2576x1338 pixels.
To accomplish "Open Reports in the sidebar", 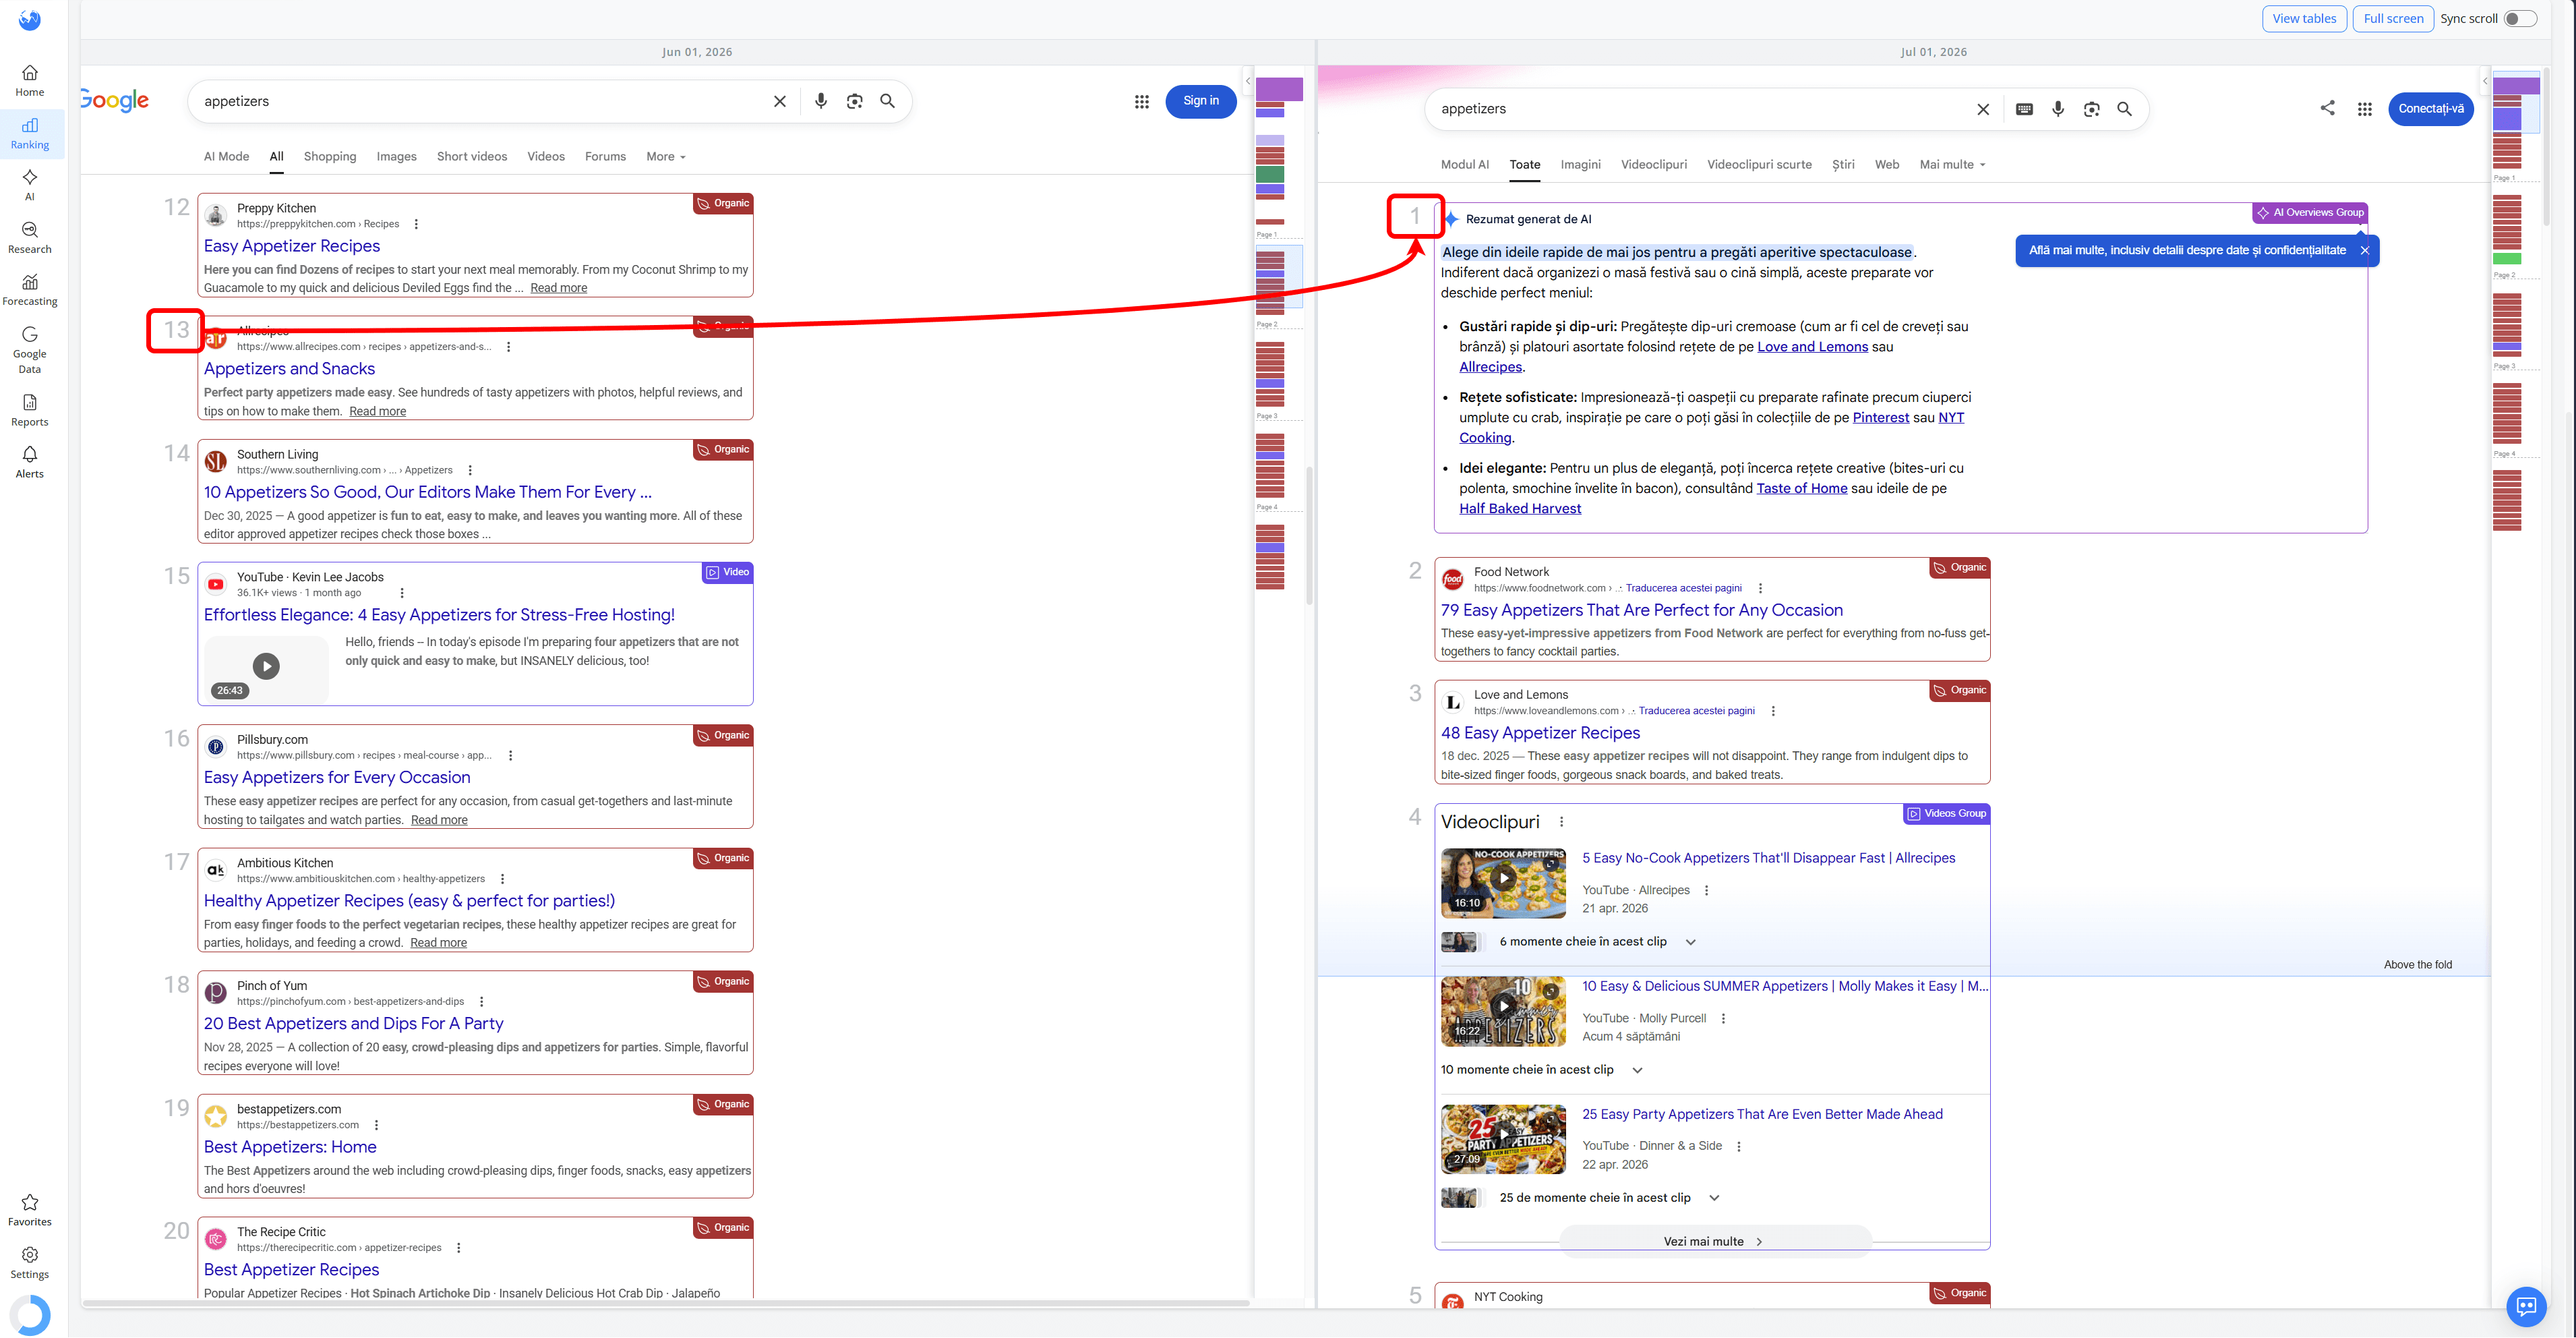I will click(30, 410).
